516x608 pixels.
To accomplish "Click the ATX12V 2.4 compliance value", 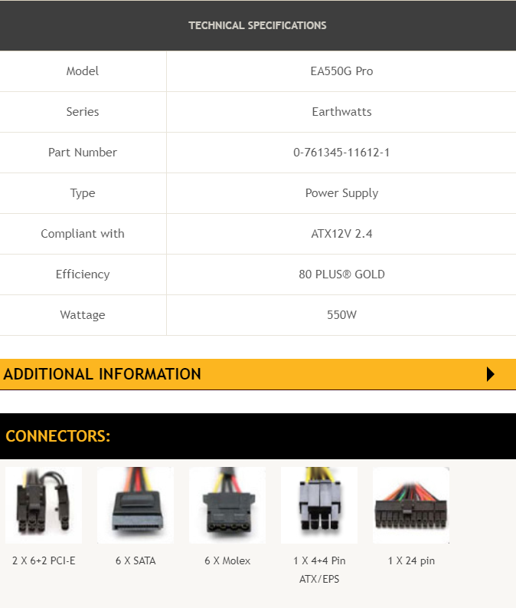I will click(341, 234).
